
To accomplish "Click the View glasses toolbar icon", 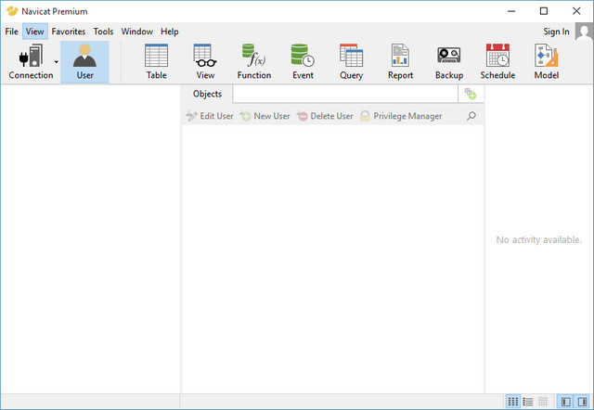I will (205, 61).
